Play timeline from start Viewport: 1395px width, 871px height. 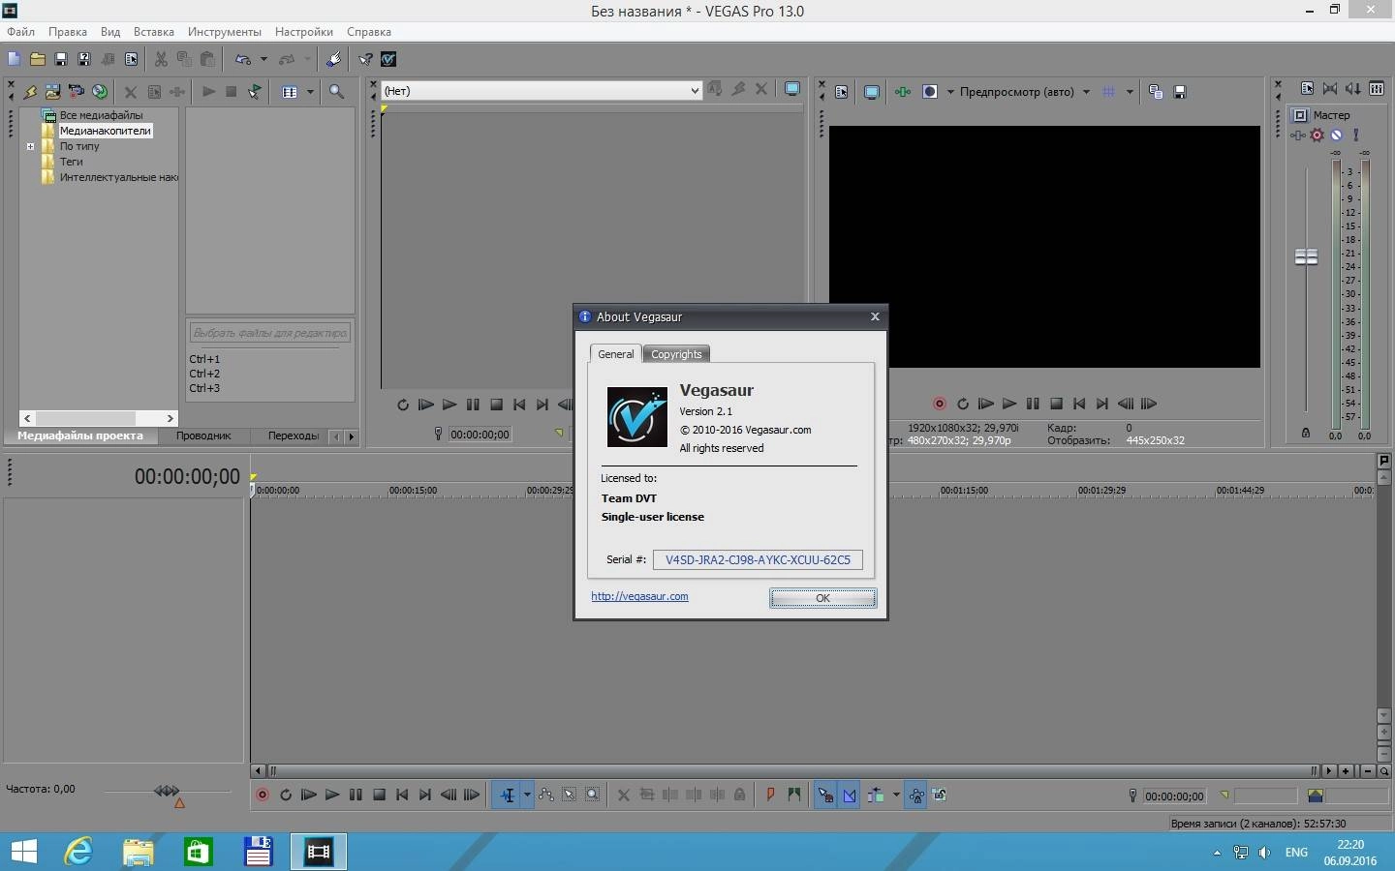click(x=309, y=795)
